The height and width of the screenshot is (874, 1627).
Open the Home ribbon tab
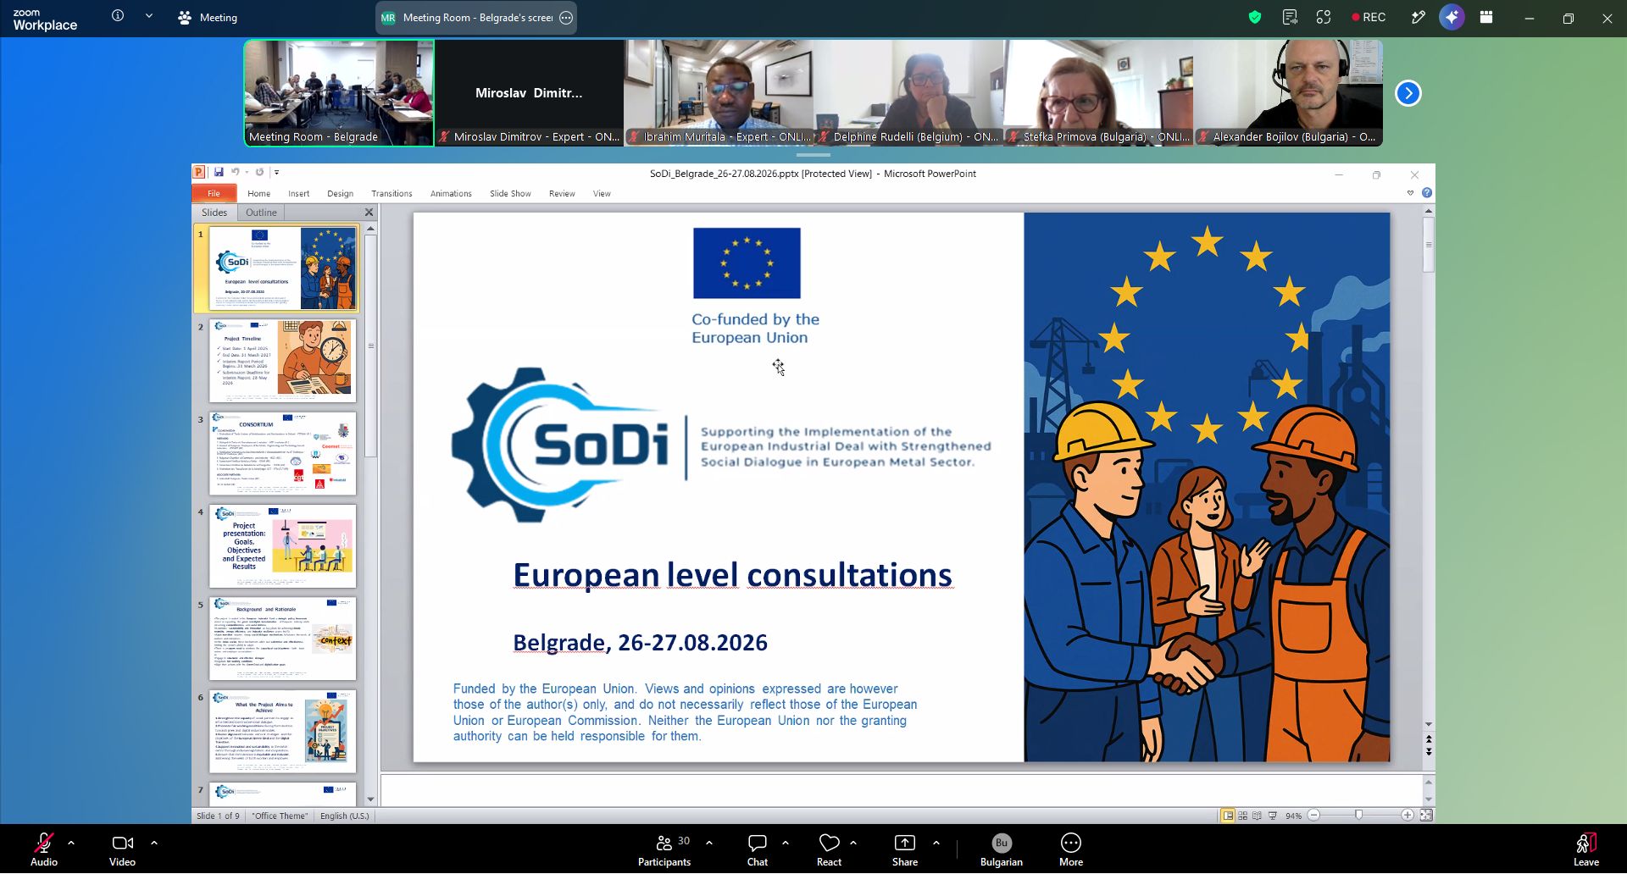point(258,194)
